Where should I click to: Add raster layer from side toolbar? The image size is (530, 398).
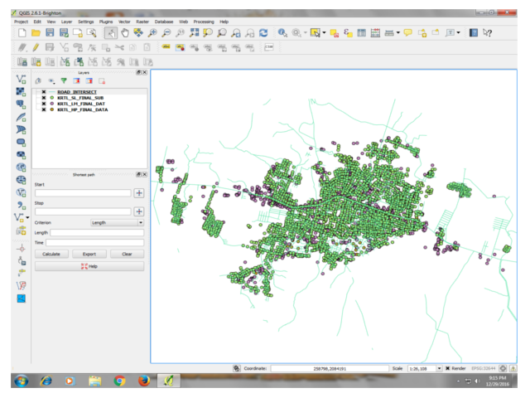click(x=21, y=92)
